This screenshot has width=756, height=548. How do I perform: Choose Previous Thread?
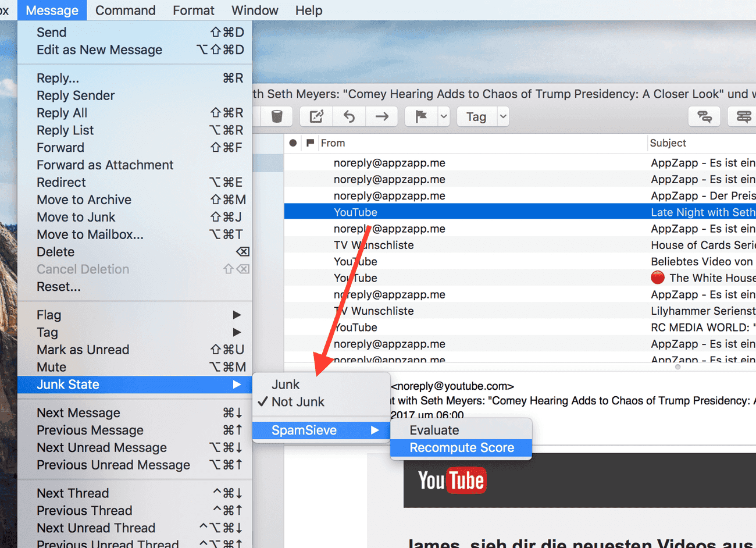135,511
